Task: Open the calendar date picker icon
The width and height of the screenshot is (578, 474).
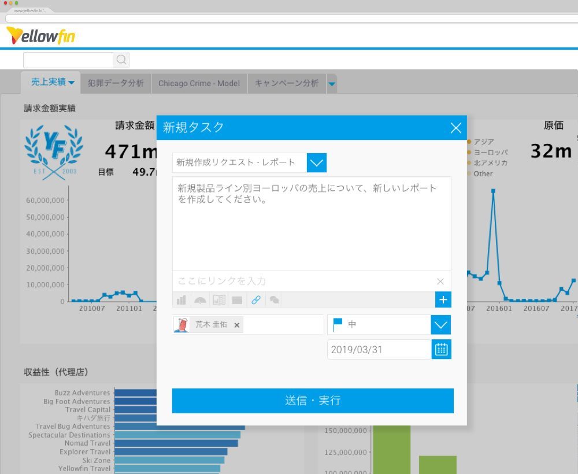Action: pyautogui.click(x=441, y=350)
